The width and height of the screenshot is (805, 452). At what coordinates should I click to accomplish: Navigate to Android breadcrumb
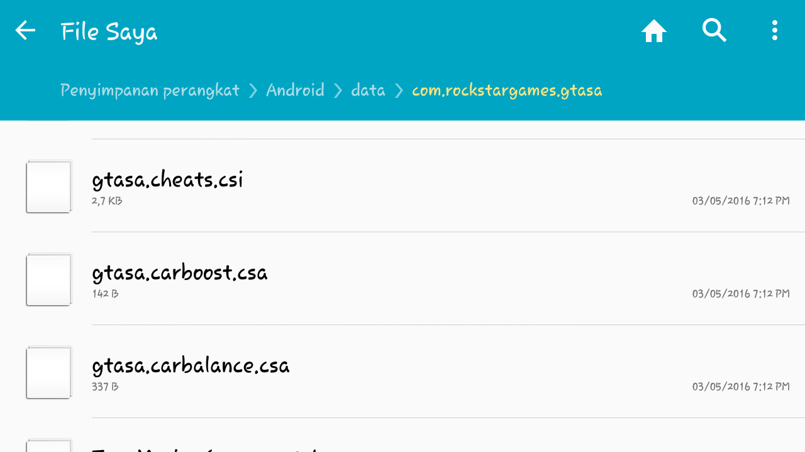[x=295, y=90]
